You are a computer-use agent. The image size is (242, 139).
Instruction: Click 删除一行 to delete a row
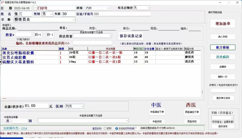tap(223, 77)
